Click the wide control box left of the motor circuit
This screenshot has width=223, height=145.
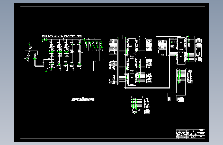pos(31,53)
